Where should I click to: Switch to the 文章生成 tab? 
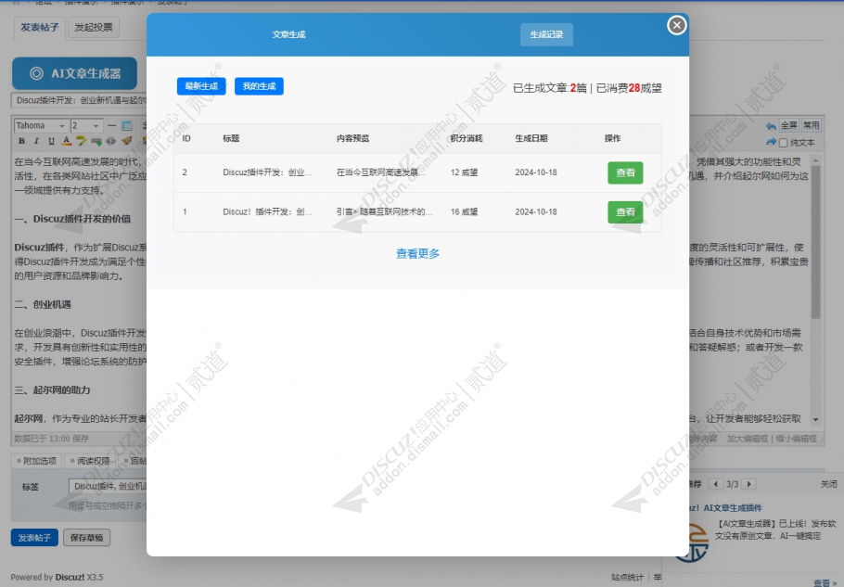[x=288, y=34]
